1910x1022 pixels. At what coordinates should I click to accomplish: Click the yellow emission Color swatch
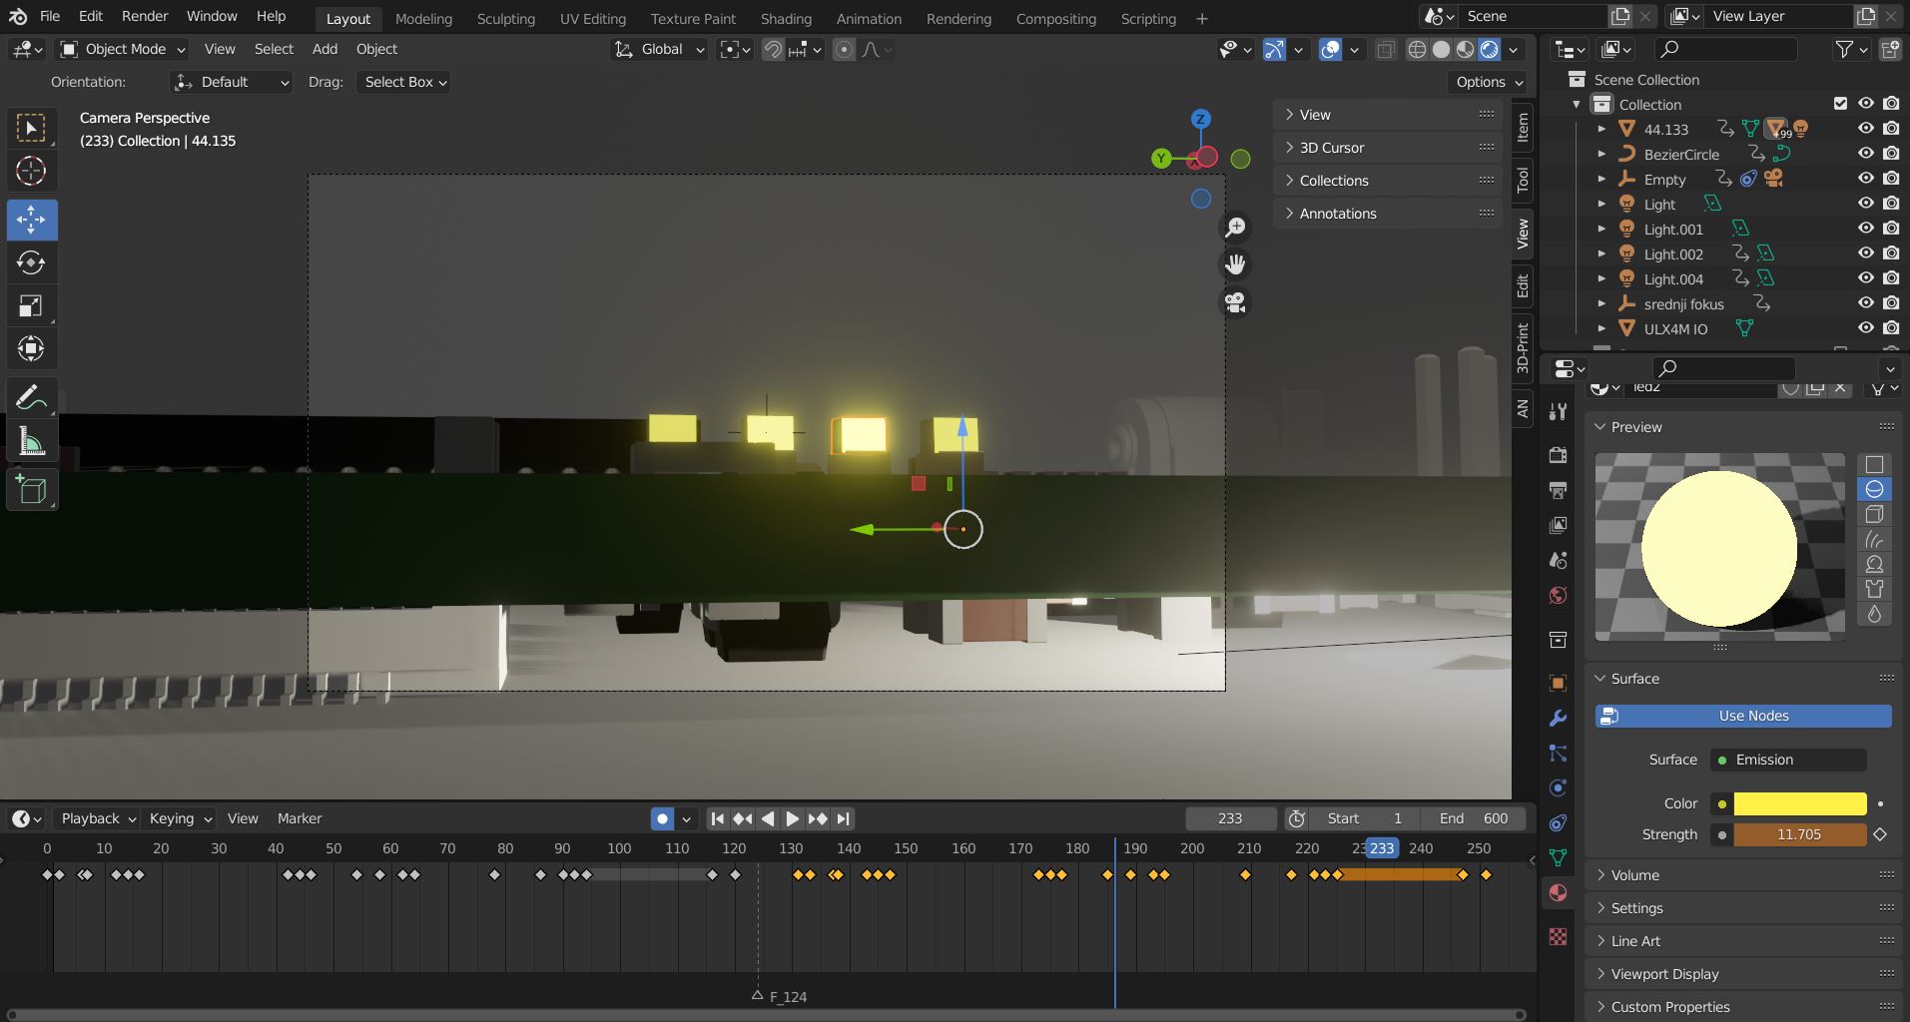pos(1799,803)
